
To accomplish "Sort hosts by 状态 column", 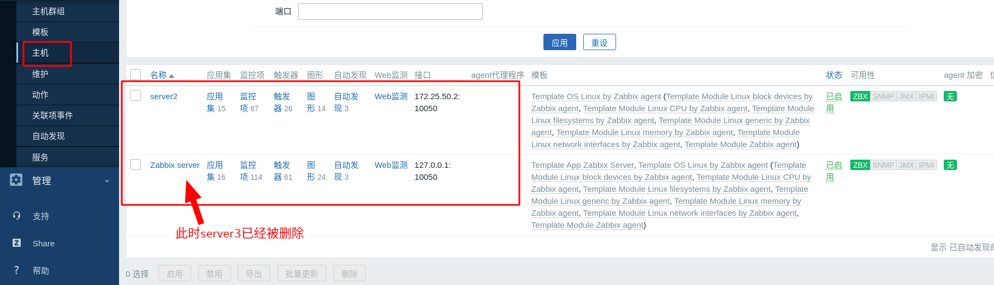I will coord(834,75).
